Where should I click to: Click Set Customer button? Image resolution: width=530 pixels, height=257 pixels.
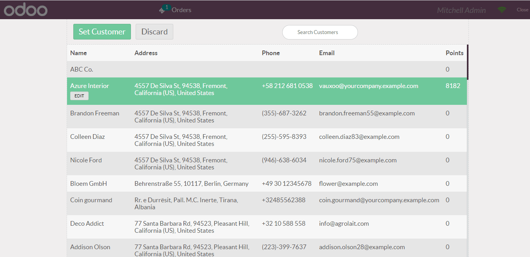tap(102, 32)
